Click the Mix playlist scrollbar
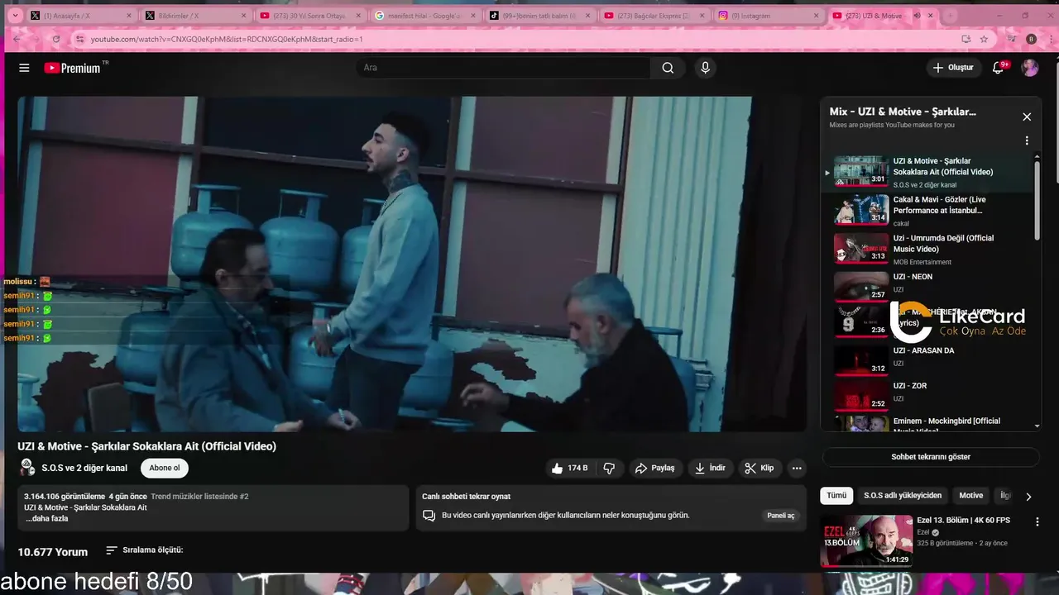 pos(1037,199)
